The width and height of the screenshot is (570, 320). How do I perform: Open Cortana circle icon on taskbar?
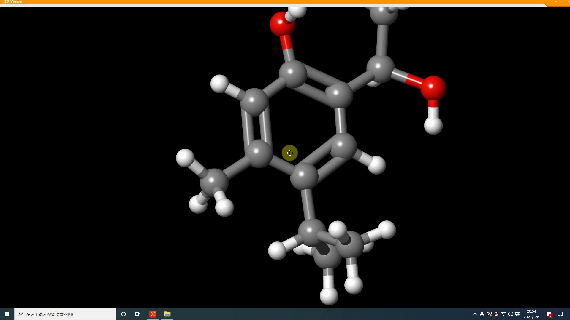(123, 314)
